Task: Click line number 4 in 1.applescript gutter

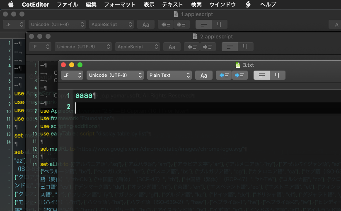Action: tap(10, 66)
